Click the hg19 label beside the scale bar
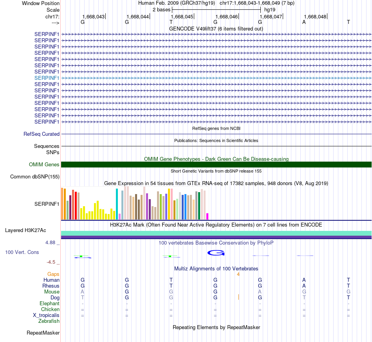Screen dimensions: 372x342 (x=270, y=10)
